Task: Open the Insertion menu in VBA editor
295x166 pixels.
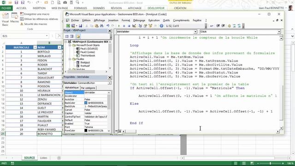Action: click(x=113, y=20)
